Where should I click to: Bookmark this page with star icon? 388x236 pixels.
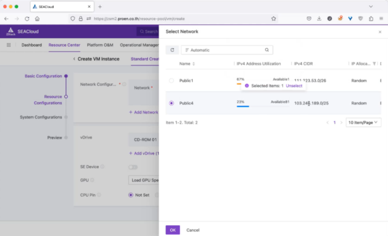pos(273,19)
